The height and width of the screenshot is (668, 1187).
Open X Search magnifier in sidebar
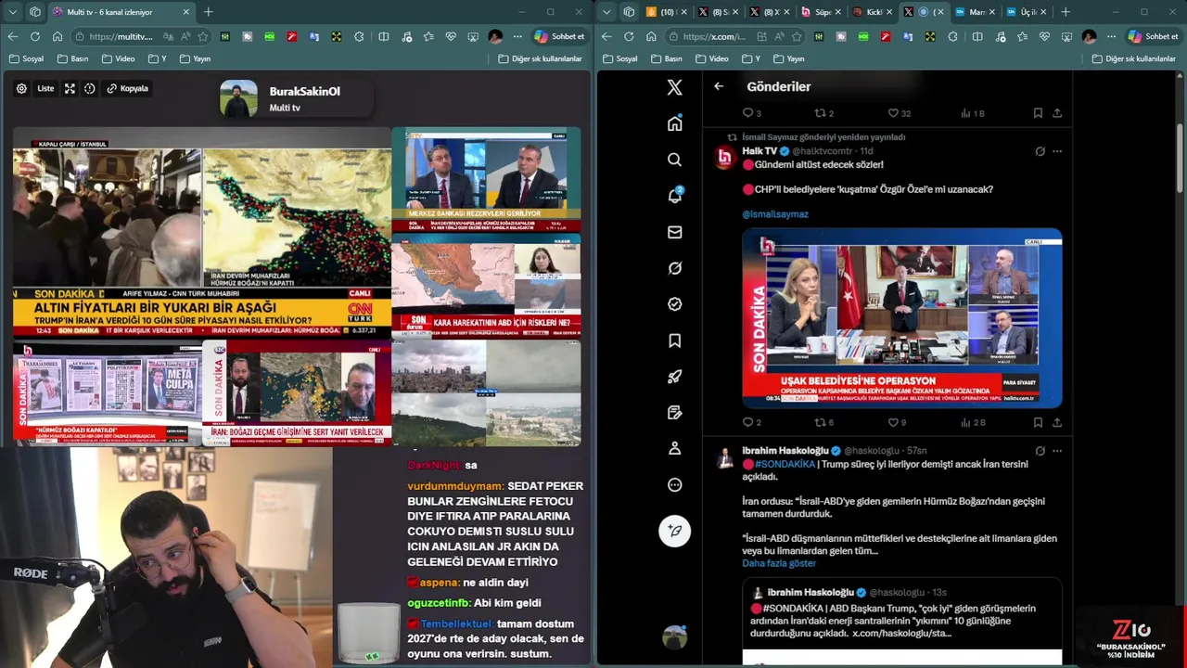point(675,160)
